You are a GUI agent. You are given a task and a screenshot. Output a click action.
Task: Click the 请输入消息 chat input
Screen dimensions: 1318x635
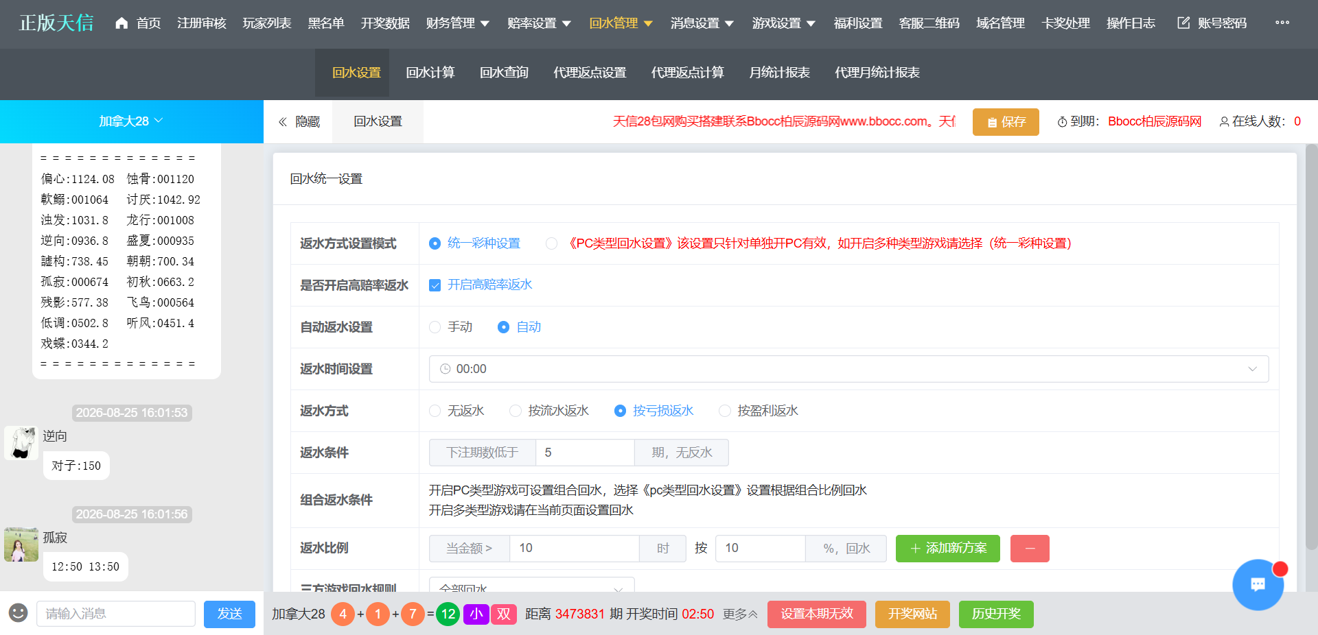point(116,614)
